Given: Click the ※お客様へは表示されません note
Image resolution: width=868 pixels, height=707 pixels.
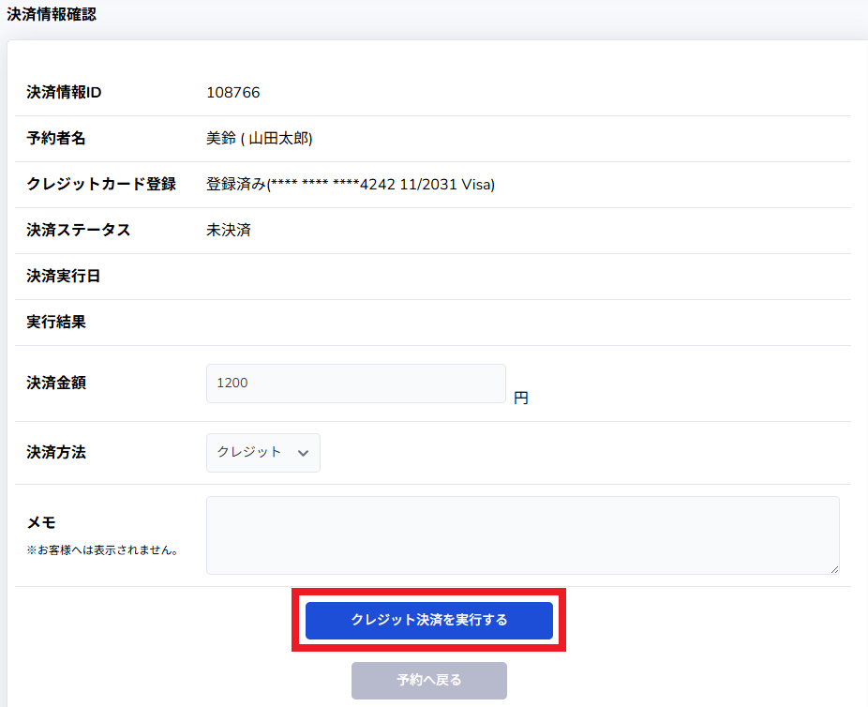Looking at the screenshot, I should [102, 550].
